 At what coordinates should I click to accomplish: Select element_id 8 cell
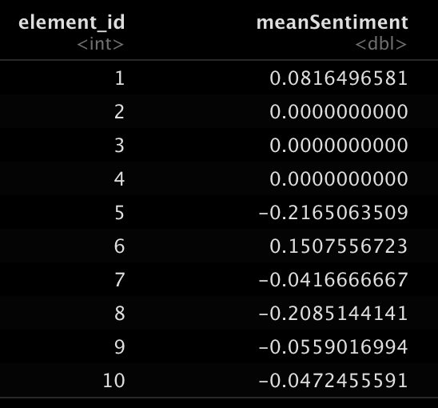(119, 314)
